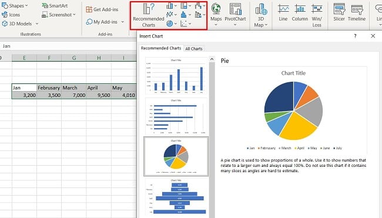382x218 pixels.
Task: Expand the pie chart dropdown arrow
Action: [176, 24]
